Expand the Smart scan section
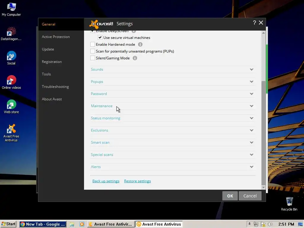This screenshot has height=228, width=304. (173, 142)
